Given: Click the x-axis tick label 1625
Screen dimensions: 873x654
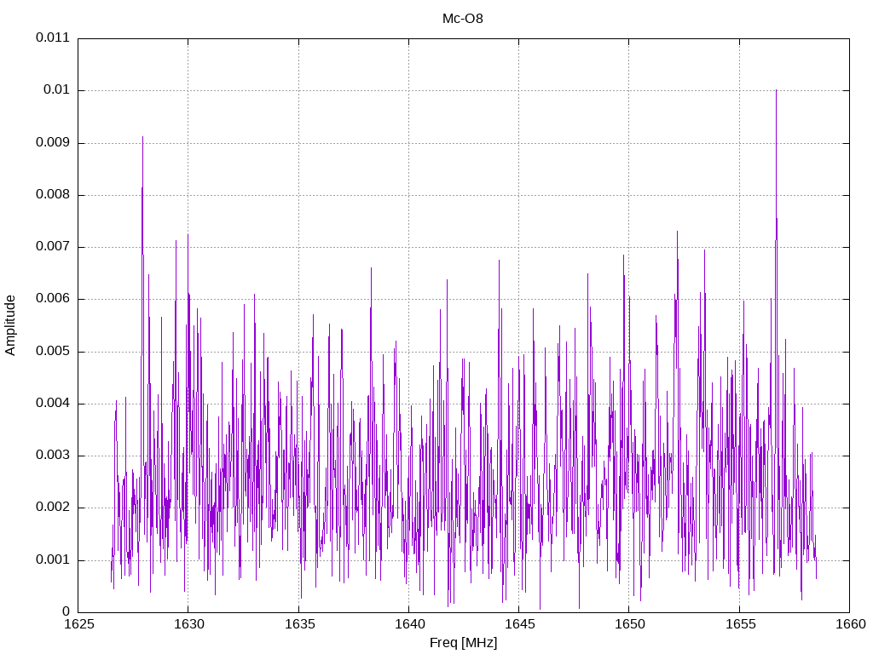Looking at the screenshot, I should pyautogui.click(x=78, y=624).
